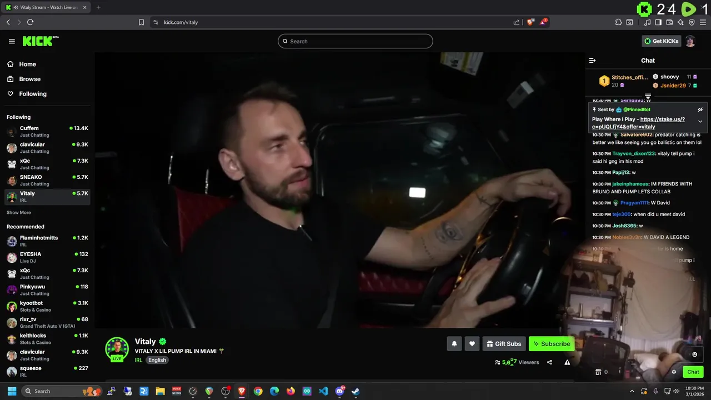Open a new browser tab with plus
This screenshot has width=711, height=400.
(98, 7)
